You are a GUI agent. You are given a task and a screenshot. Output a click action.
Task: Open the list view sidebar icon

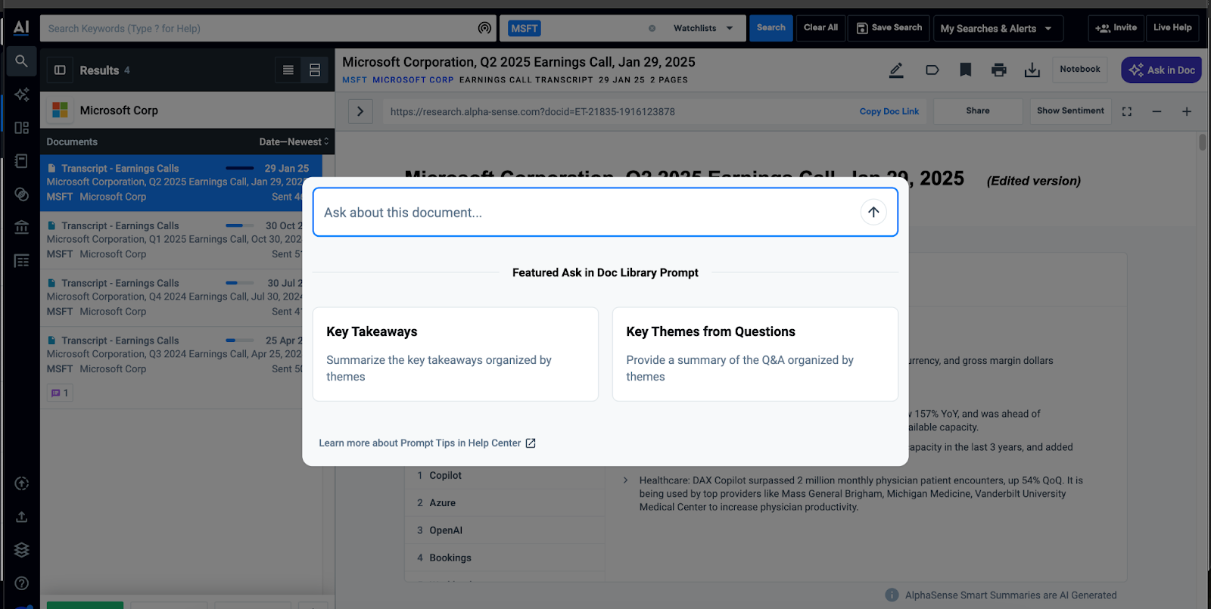[21, 260]
